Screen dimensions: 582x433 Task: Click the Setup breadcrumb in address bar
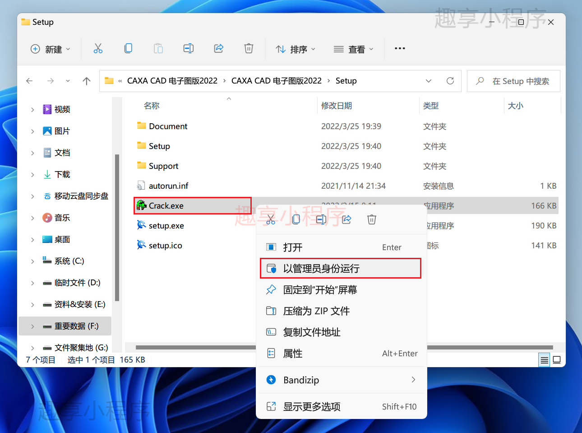[346, 81]
